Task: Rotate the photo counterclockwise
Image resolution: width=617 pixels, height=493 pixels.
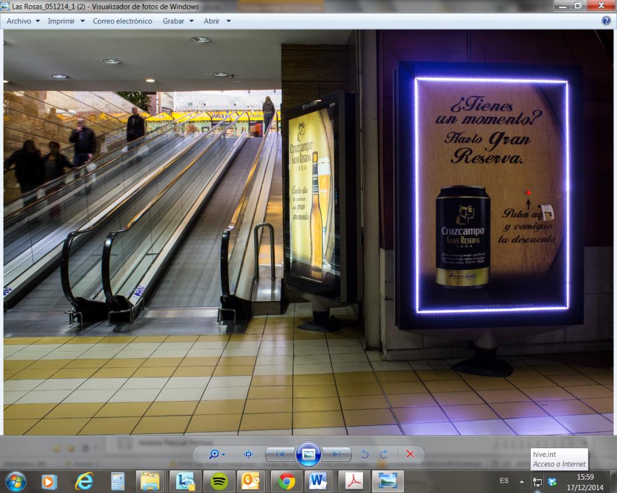Action: 365,455
